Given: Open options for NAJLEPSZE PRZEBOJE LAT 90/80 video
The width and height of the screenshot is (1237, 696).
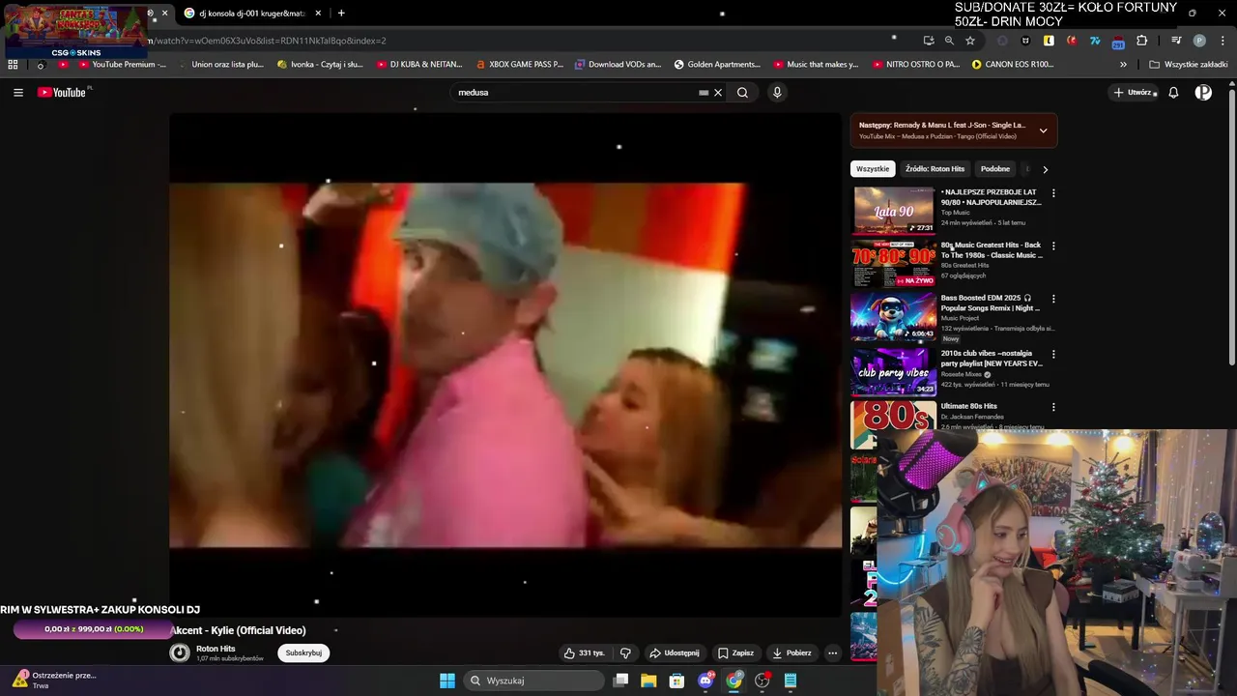Looking at the screenshot, I should [1053, 193].
